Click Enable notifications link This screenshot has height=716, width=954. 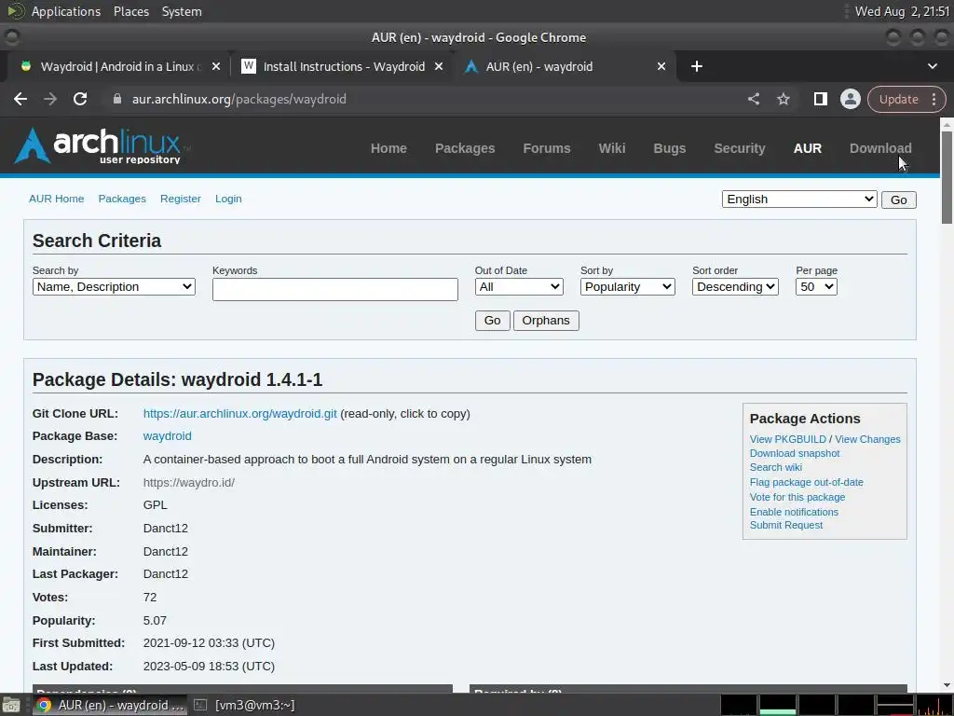(x=794, y=512)
